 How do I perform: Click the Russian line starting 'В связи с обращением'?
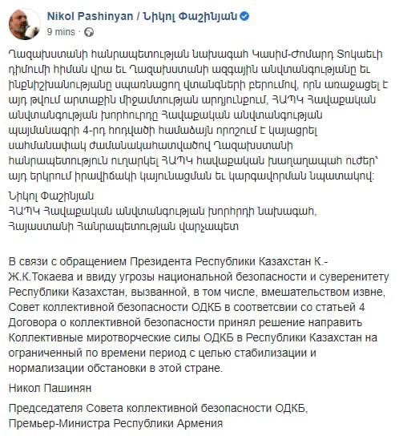pyautogui.click(x=167, y=262)
